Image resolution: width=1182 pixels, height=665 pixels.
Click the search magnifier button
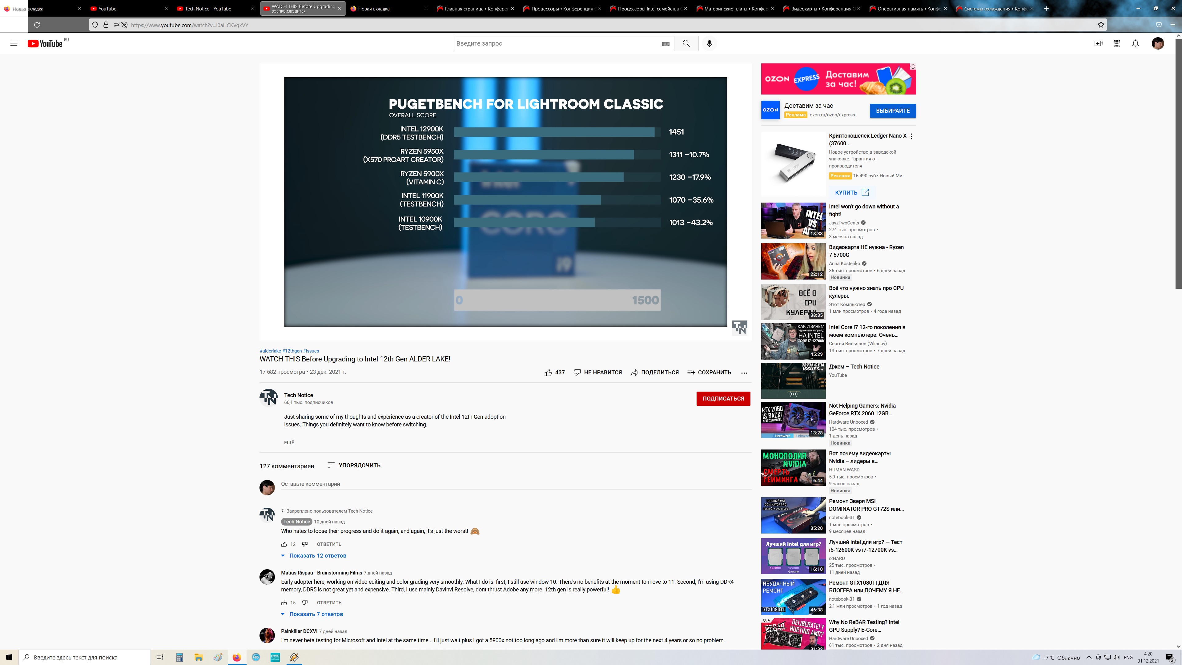coord(686,43)
